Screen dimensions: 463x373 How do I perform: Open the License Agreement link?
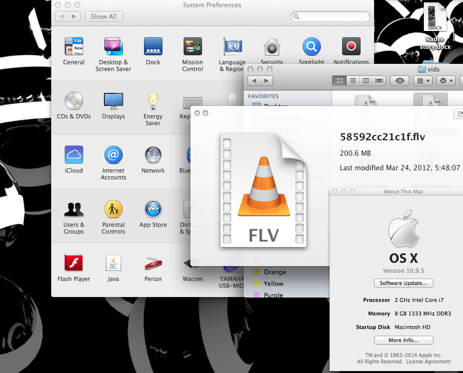[x=428, y=361]
